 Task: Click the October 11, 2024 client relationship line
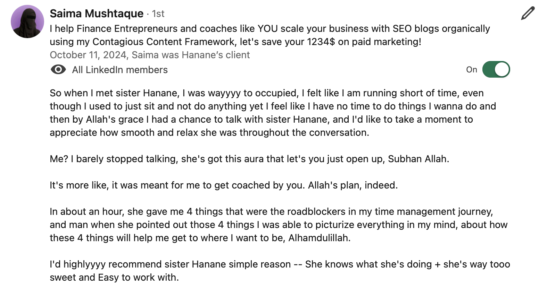pos(150,55)
